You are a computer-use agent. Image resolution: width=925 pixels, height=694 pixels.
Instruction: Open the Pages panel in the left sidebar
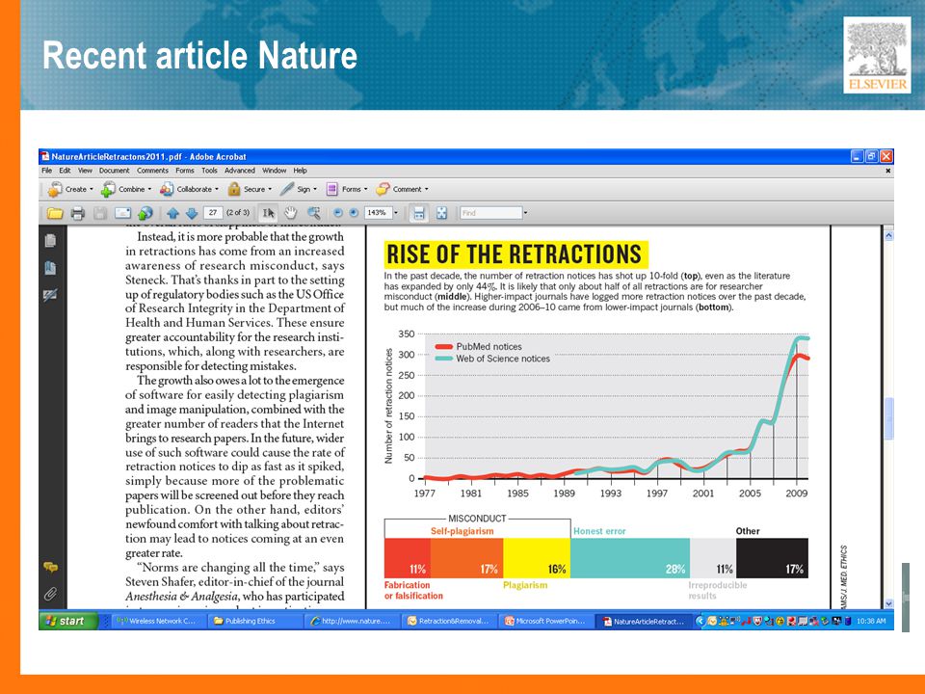tap(50, 241)
